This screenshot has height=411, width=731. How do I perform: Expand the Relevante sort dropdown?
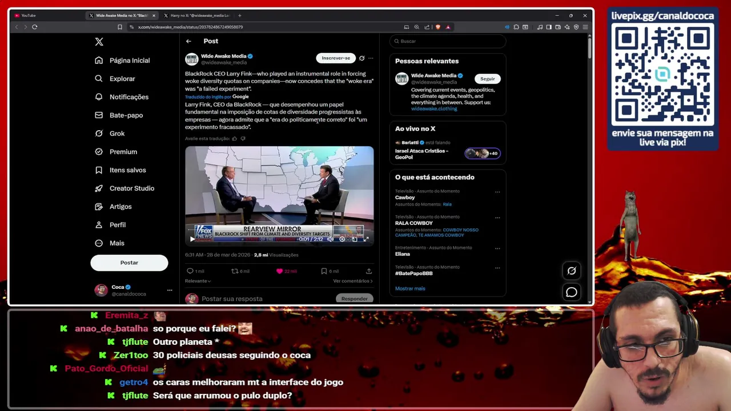click(198, 281)
